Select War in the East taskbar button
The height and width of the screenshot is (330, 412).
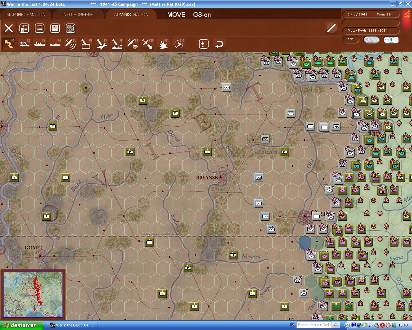(x=72, y=325)
